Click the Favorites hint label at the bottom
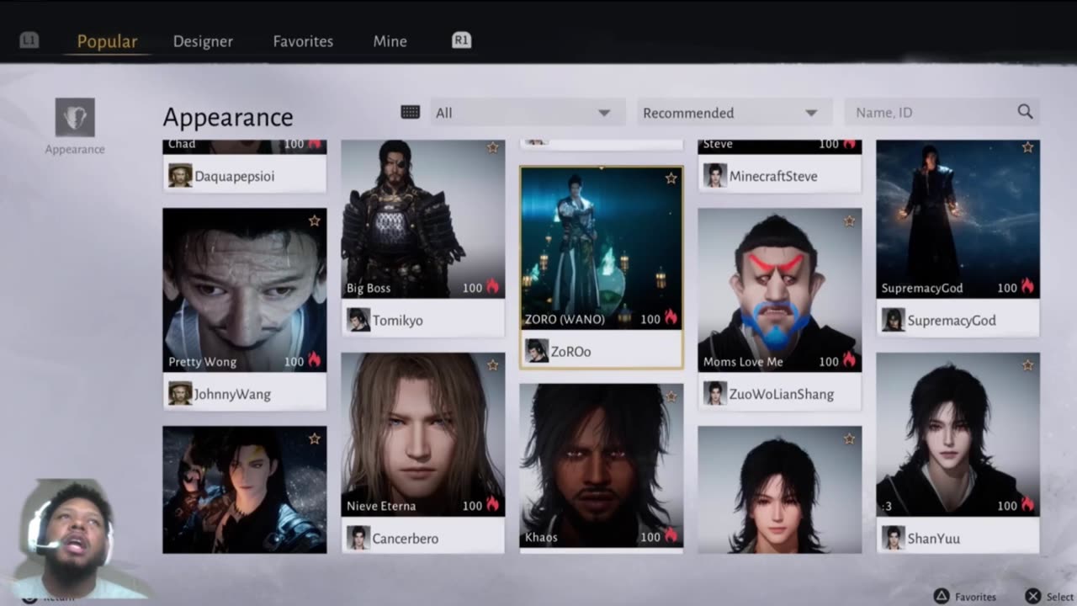The height and width of the screenshot is (606, 1077). (x=975, y=597)
